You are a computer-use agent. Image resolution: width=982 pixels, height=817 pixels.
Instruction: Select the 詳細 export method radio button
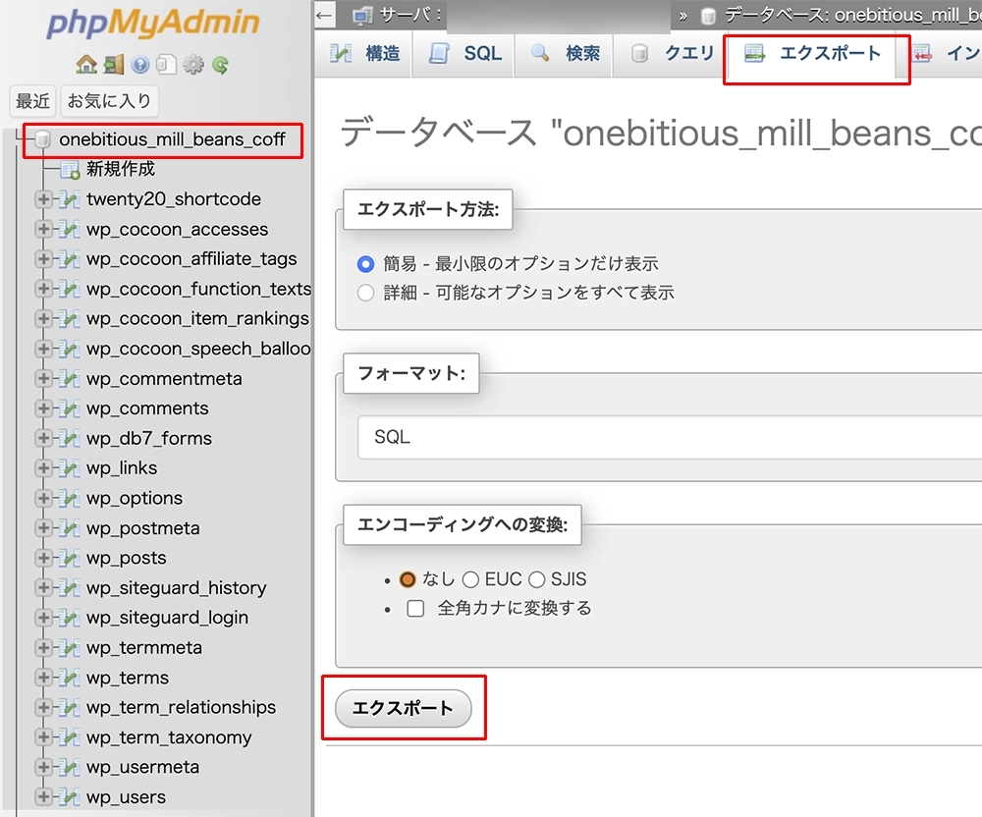coord(366,293)
